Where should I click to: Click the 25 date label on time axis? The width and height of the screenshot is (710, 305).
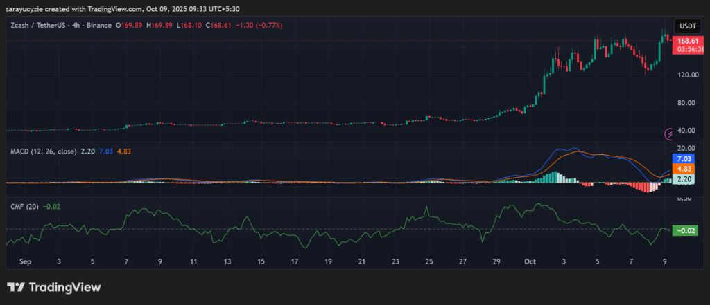429,263
